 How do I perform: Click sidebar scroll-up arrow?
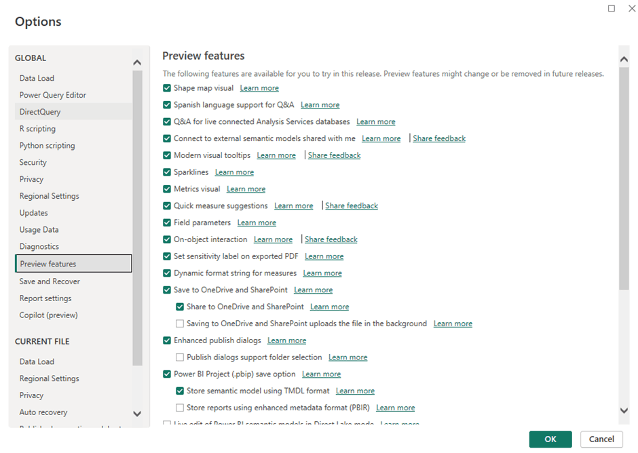pos(137,62)
